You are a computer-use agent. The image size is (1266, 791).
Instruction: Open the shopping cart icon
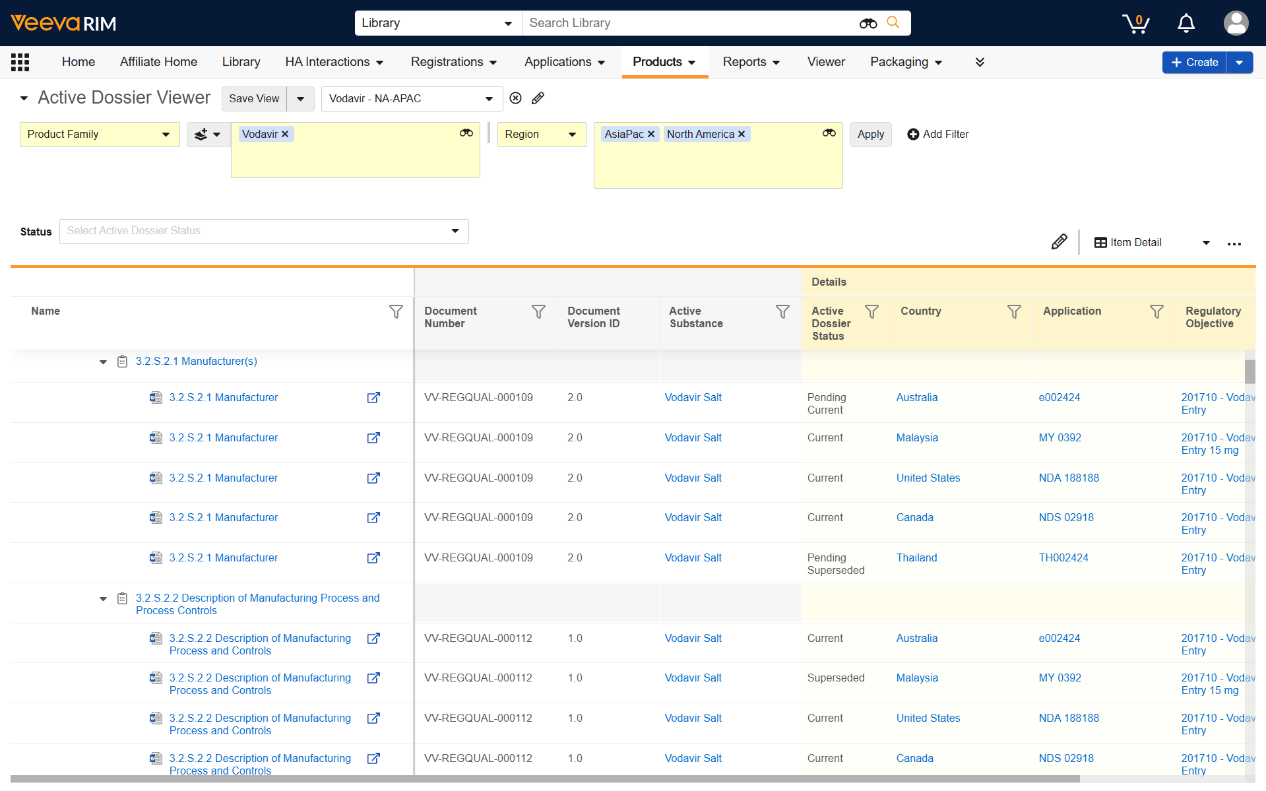click(x=1135, y=23)
